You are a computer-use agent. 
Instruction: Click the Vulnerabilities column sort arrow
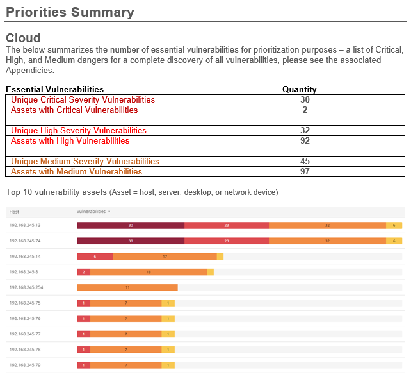[x=109, y=211]
